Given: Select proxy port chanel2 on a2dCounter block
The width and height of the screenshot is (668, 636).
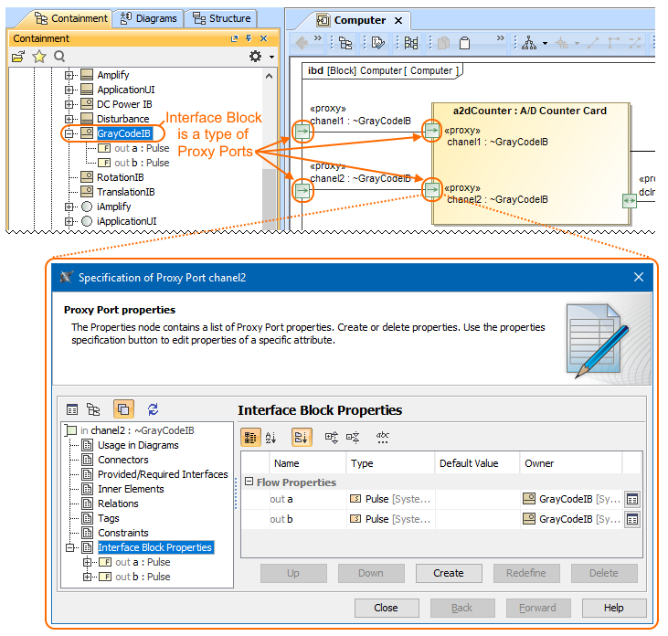Looking at the screenshot, I should [x=431, y=189].
